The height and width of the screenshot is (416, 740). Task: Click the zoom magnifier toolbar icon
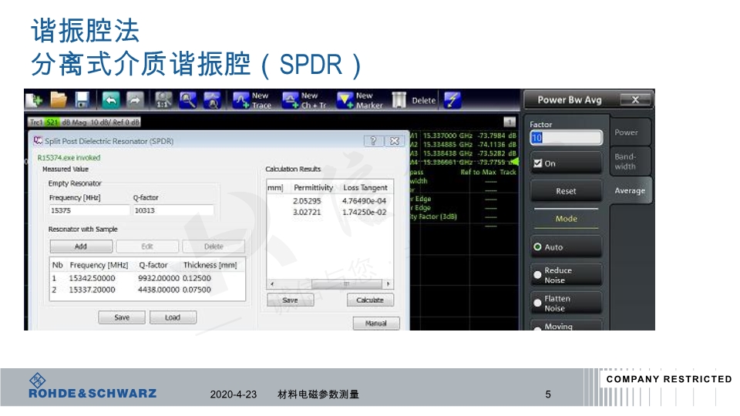(x=188, y=100)
